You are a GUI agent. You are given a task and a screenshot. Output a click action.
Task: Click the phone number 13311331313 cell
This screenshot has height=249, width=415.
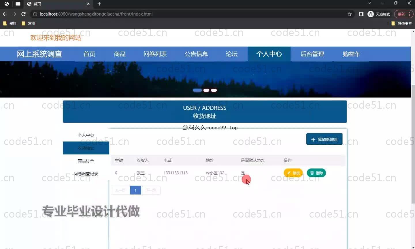point(176,173)
